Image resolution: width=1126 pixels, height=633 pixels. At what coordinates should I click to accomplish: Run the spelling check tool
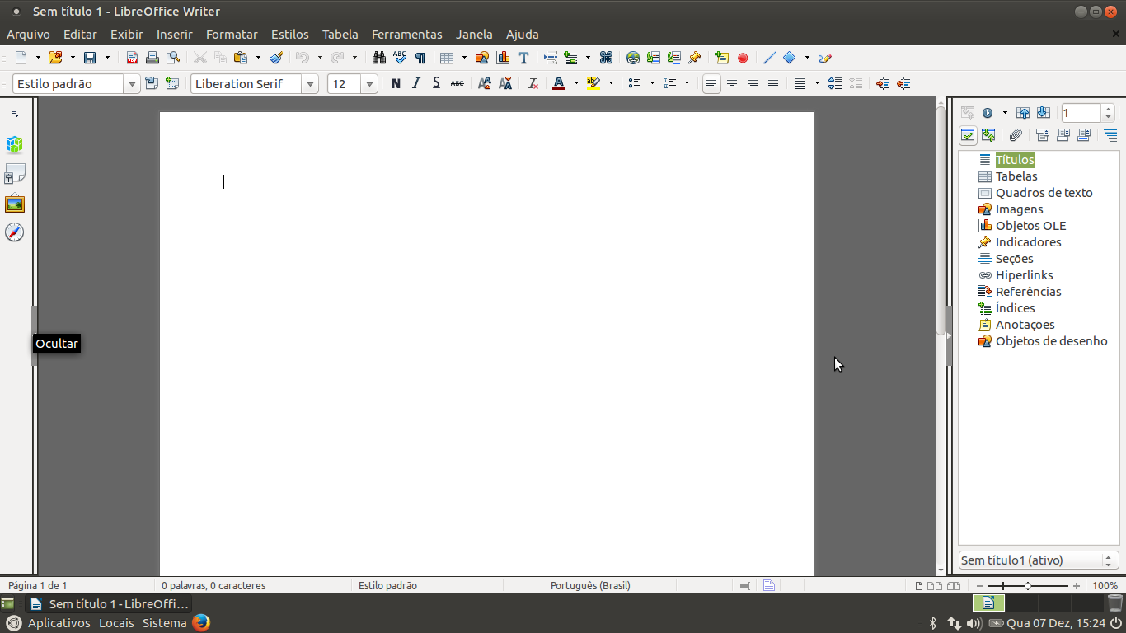[x=400, y=58]
